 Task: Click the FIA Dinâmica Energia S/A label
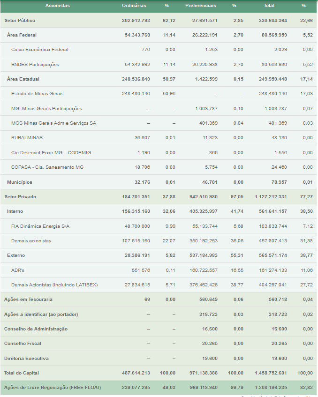coord(40,226)
